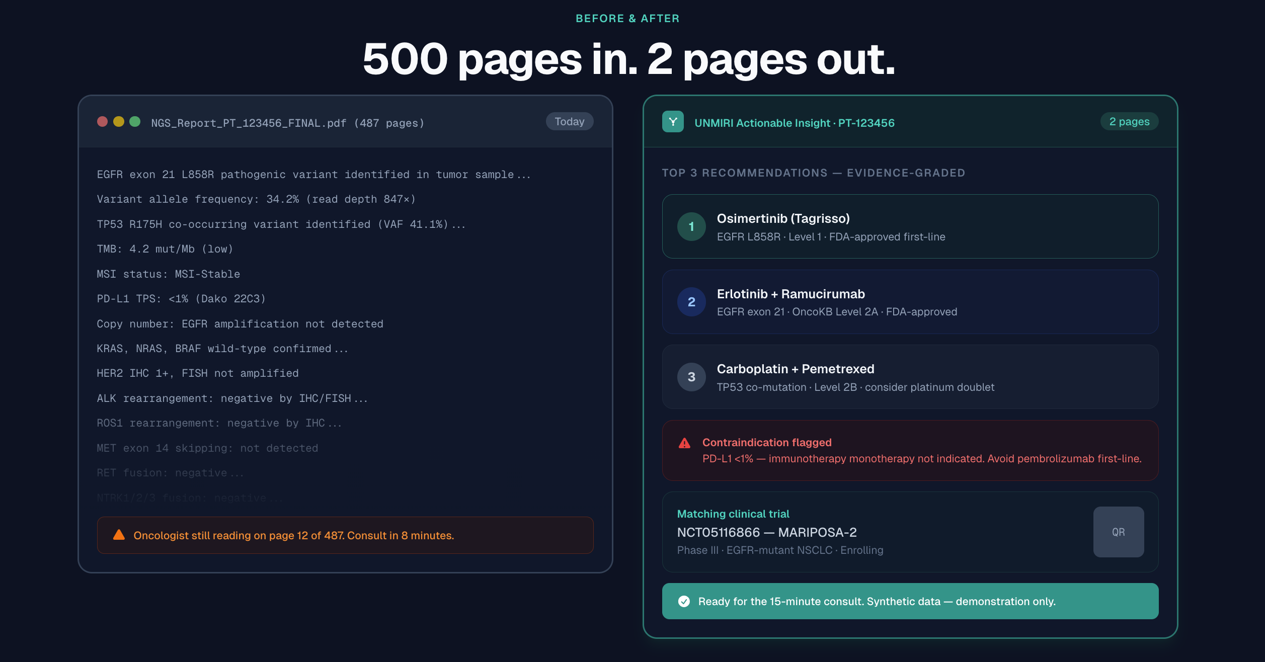Open the NCT05116866 MARIPOSA-2 trial
The height and width of the screenshot is (662, 1265).
[x=766, y=532]
